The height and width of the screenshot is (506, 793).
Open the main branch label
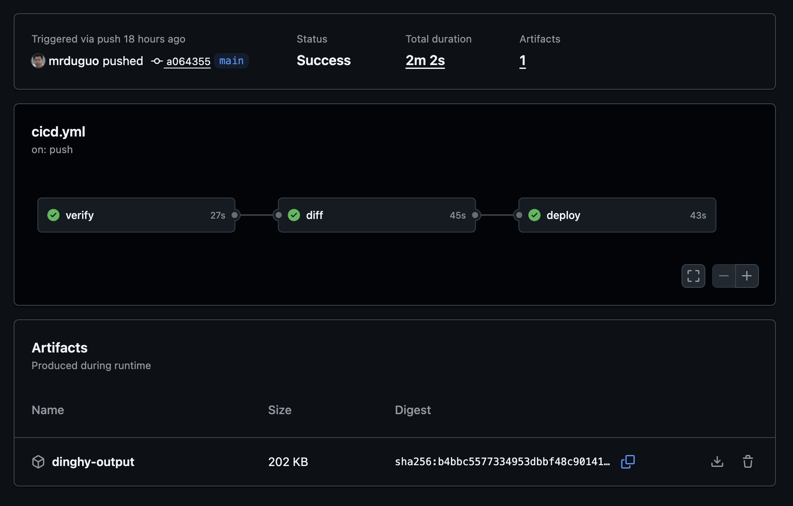coord(231,61)
